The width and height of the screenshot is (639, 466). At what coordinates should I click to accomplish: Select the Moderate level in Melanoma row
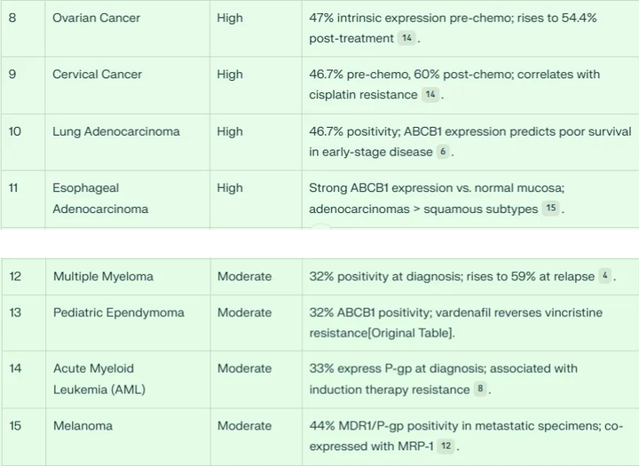[244, 426]
